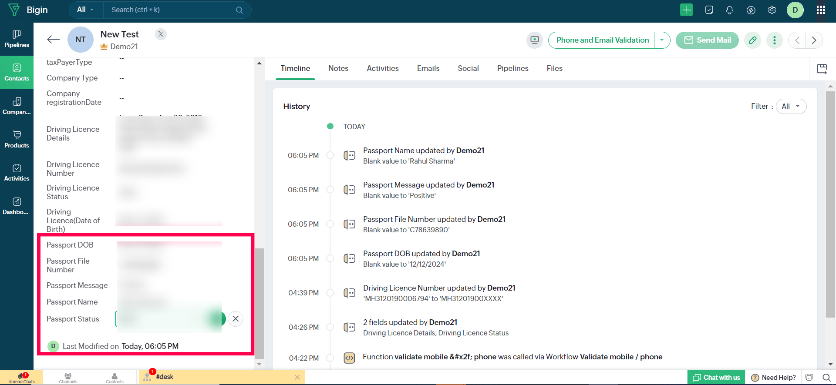Screen dimensions: 836x385
Task: Click the details panel scroll-down arrow
Action: click(x=259, y=364)
